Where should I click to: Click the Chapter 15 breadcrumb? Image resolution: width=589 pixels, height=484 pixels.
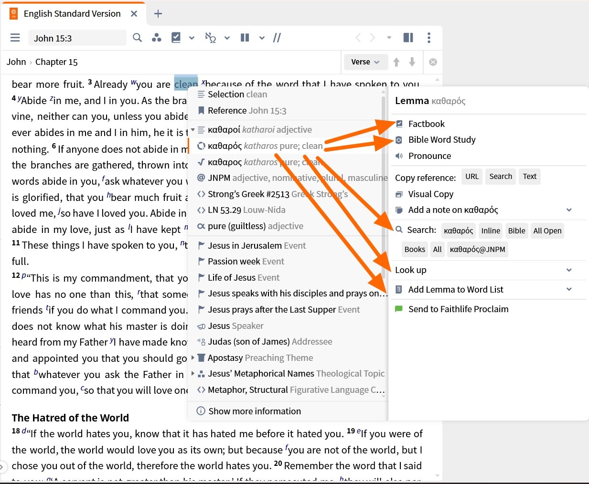[x=56, y=62]
